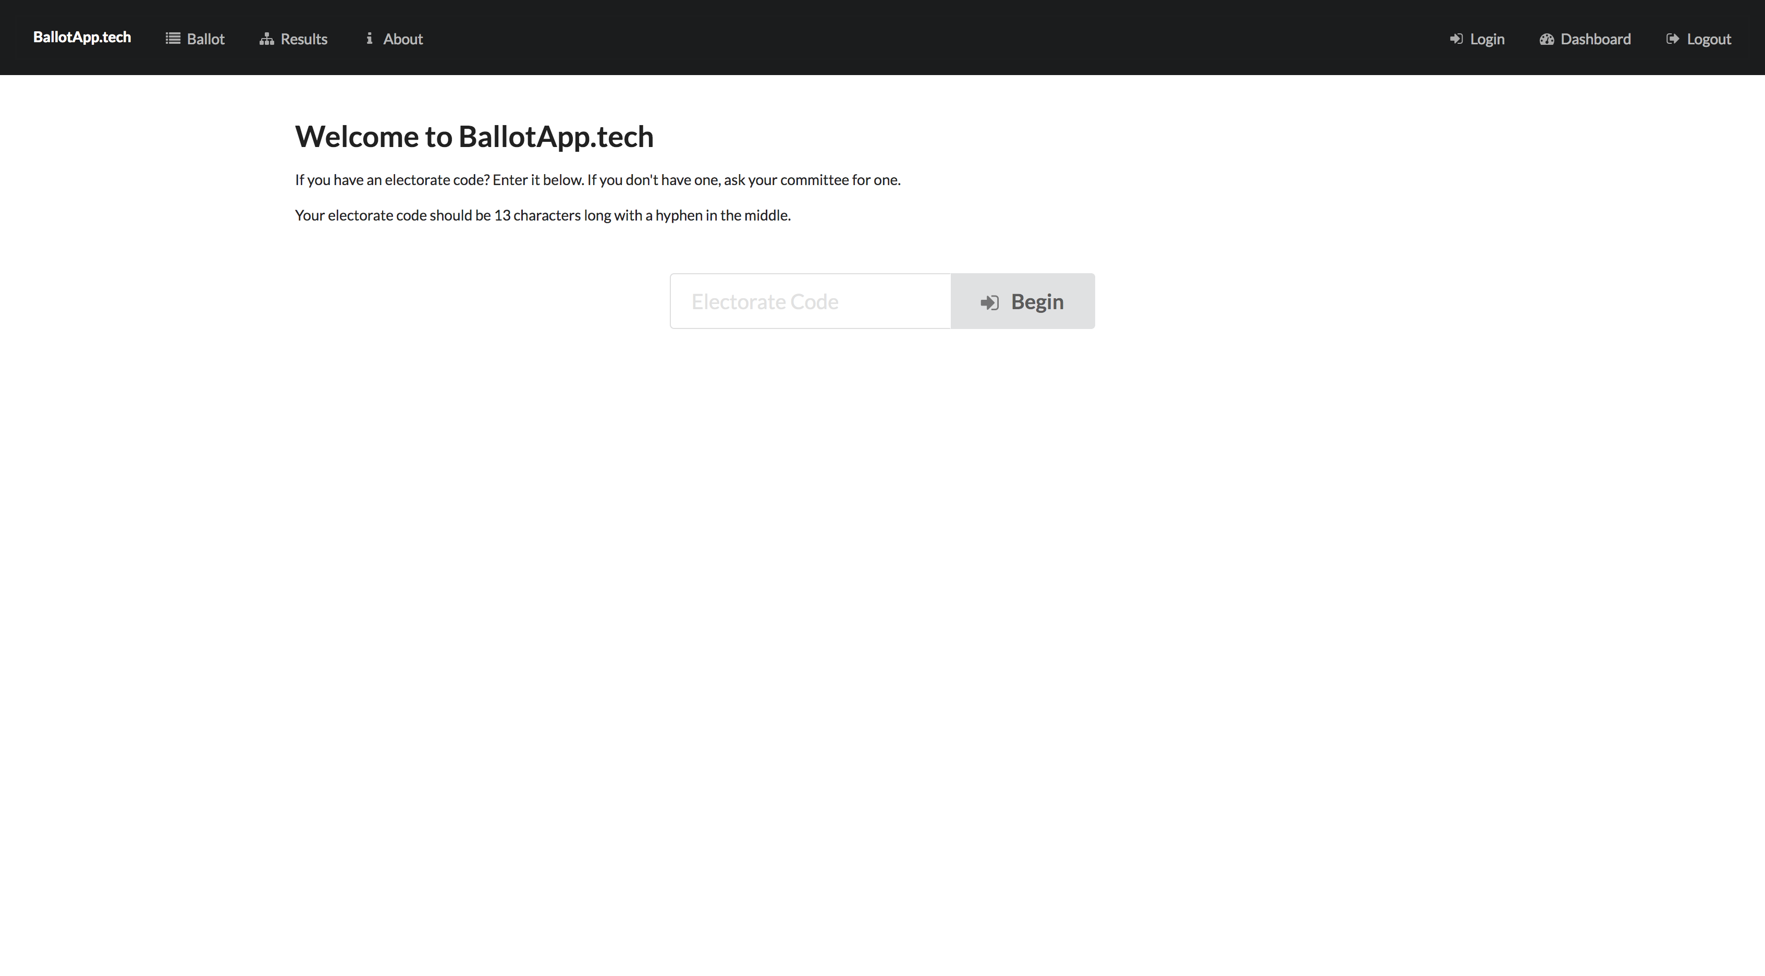The width and height of the screenshot is (1765, 976).
Task: Click the gauge icon beside Dashboard
Action: (x=1547, y=39)
